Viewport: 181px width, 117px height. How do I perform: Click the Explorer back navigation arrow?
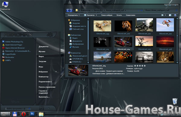click(x=68, y=10)
